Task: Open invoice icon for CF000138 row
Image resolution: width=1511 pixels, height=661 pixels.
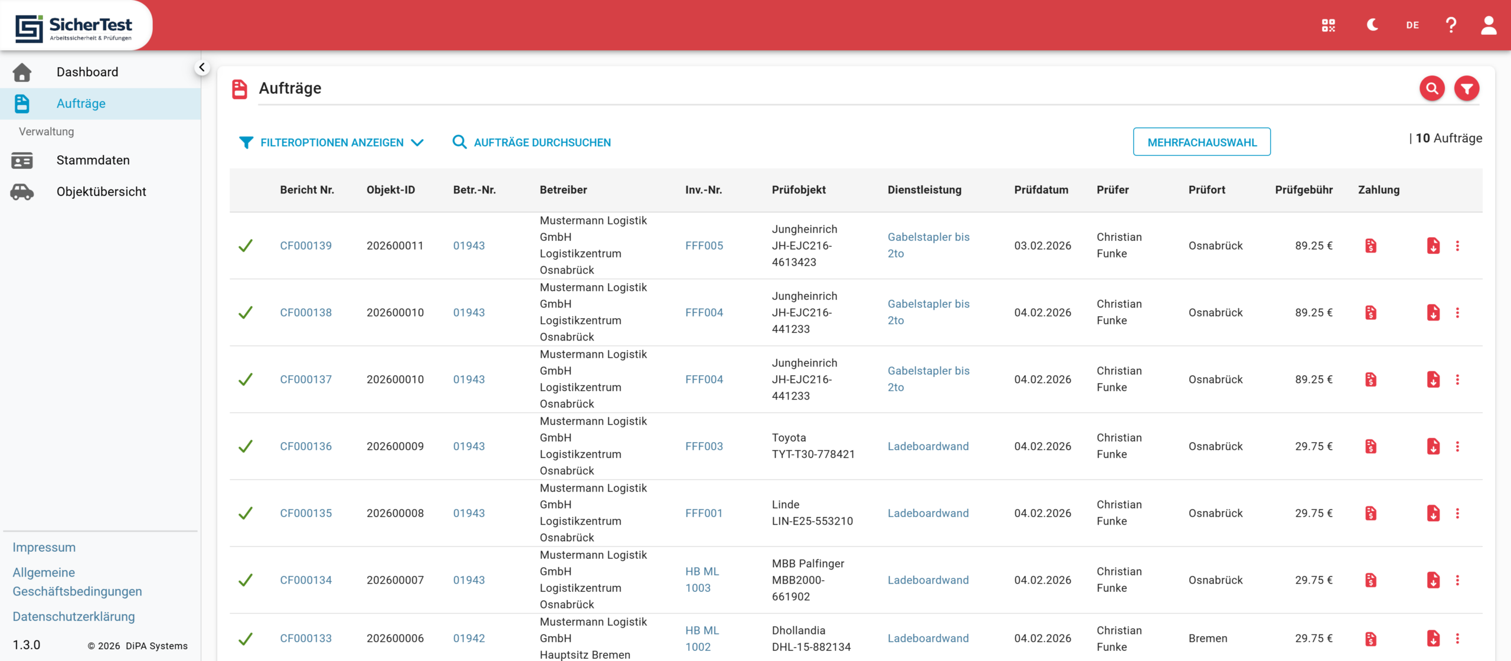Action: (x=1371, y=313)
